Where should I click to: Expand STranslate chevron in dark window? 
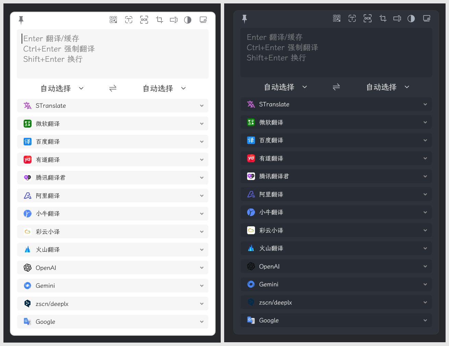425,104
